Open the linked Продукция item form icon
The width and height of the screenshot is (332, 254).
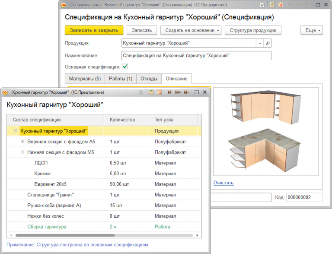268,43
